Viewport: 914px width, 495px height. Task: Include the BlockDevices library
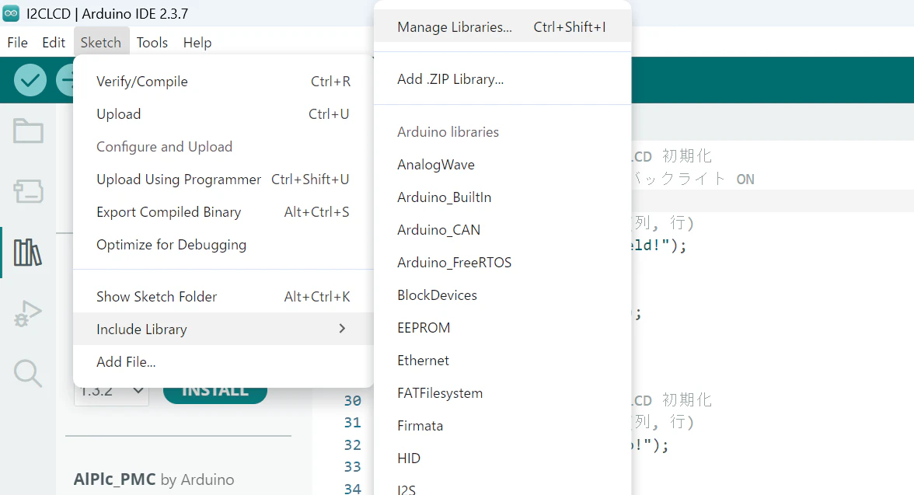[502, 295]
